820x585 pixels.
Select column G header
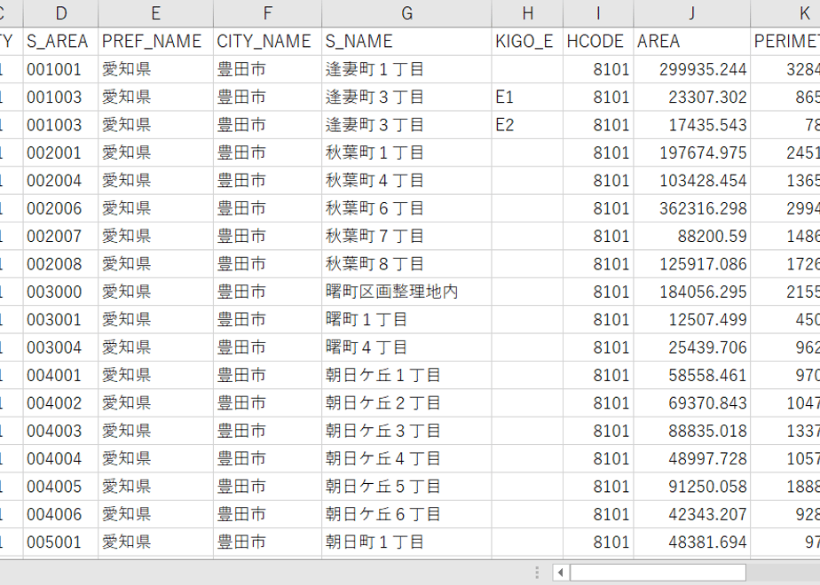click(x=406, y=13)
